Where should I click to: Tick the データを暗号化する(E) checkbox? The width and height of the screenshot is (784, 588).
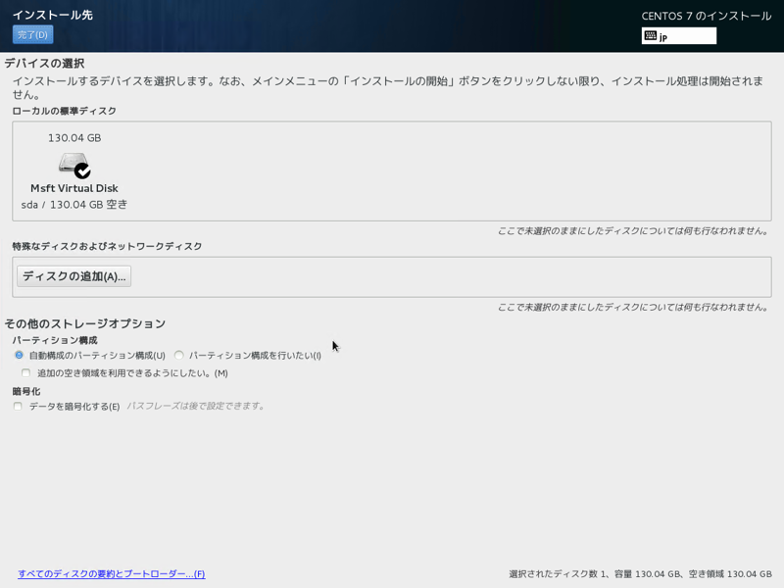pos(18,406)
